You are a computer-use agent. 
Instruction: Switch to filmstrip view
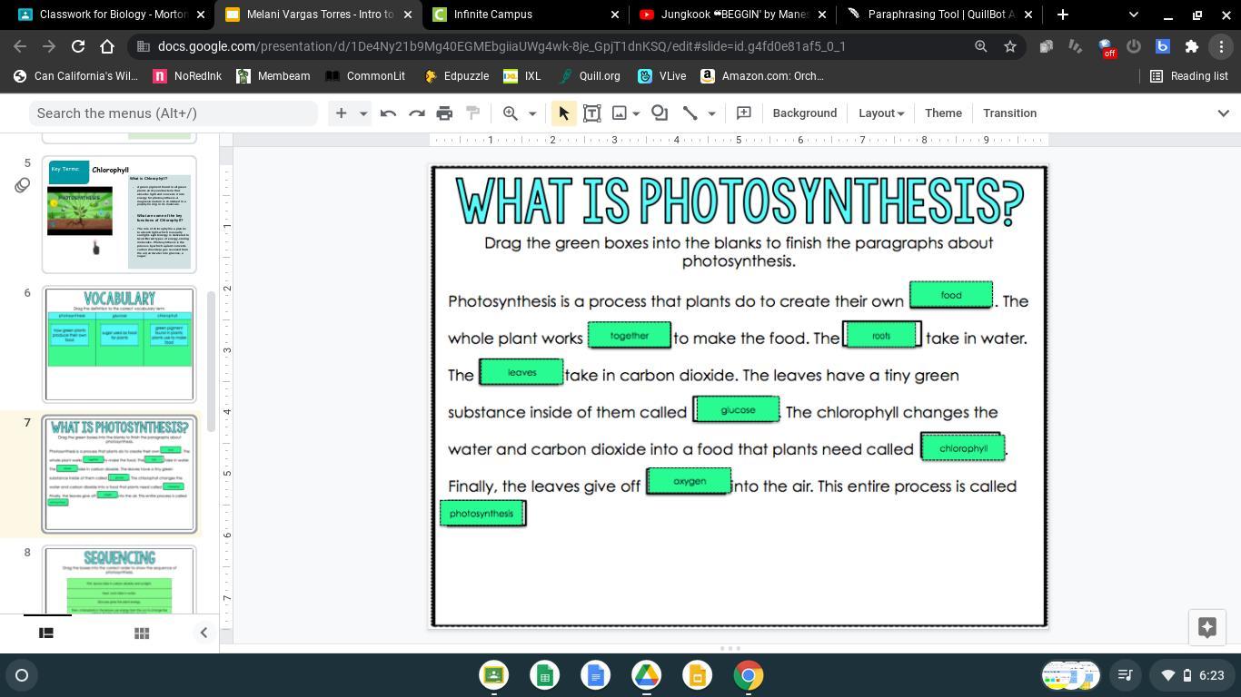tap(46, 633)
